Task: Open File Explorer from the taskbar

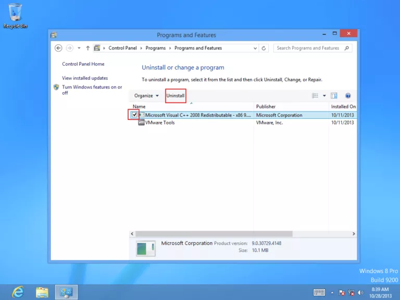Action: [42, 292]
